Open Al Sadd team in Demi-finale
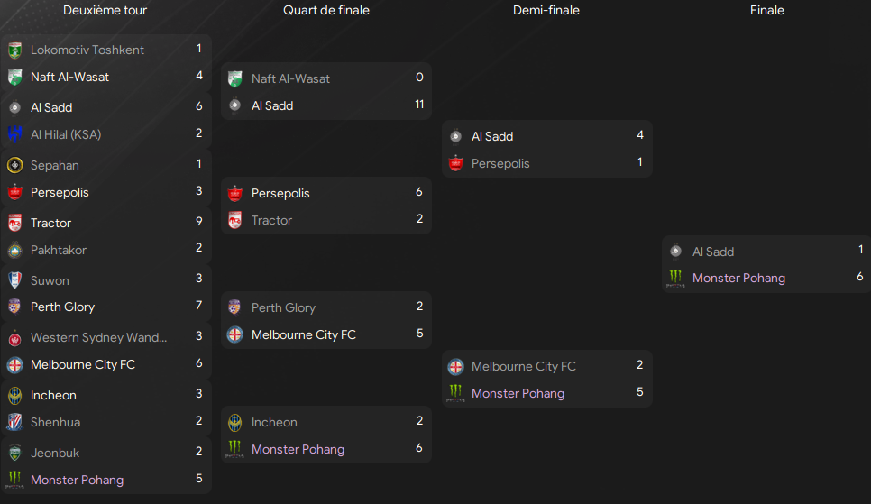Viewport: 871px width, 504px height. (492, 136)
